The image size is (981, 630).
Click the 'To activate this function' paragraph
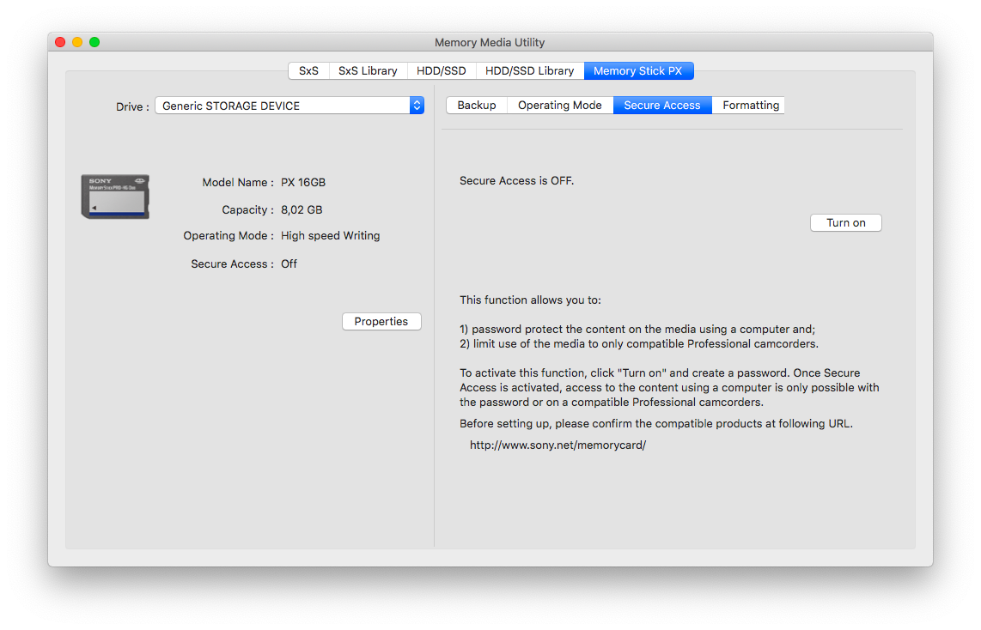[669, 387]
